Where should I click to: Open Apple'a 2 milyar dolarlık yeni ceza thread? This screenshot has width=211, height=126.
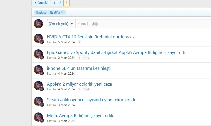pyautogui.click(x=80, y=84)
